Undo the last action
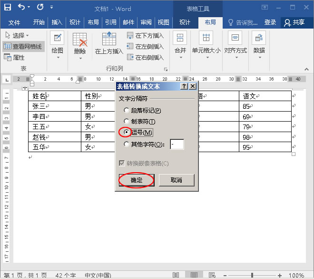Viewport: 314px width, 279px height. [21, 7]
